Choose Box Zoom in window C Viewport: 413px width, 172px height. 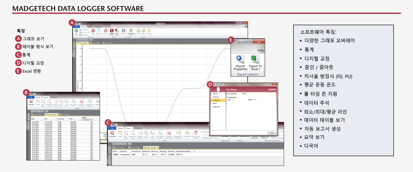tap(126, 135)
